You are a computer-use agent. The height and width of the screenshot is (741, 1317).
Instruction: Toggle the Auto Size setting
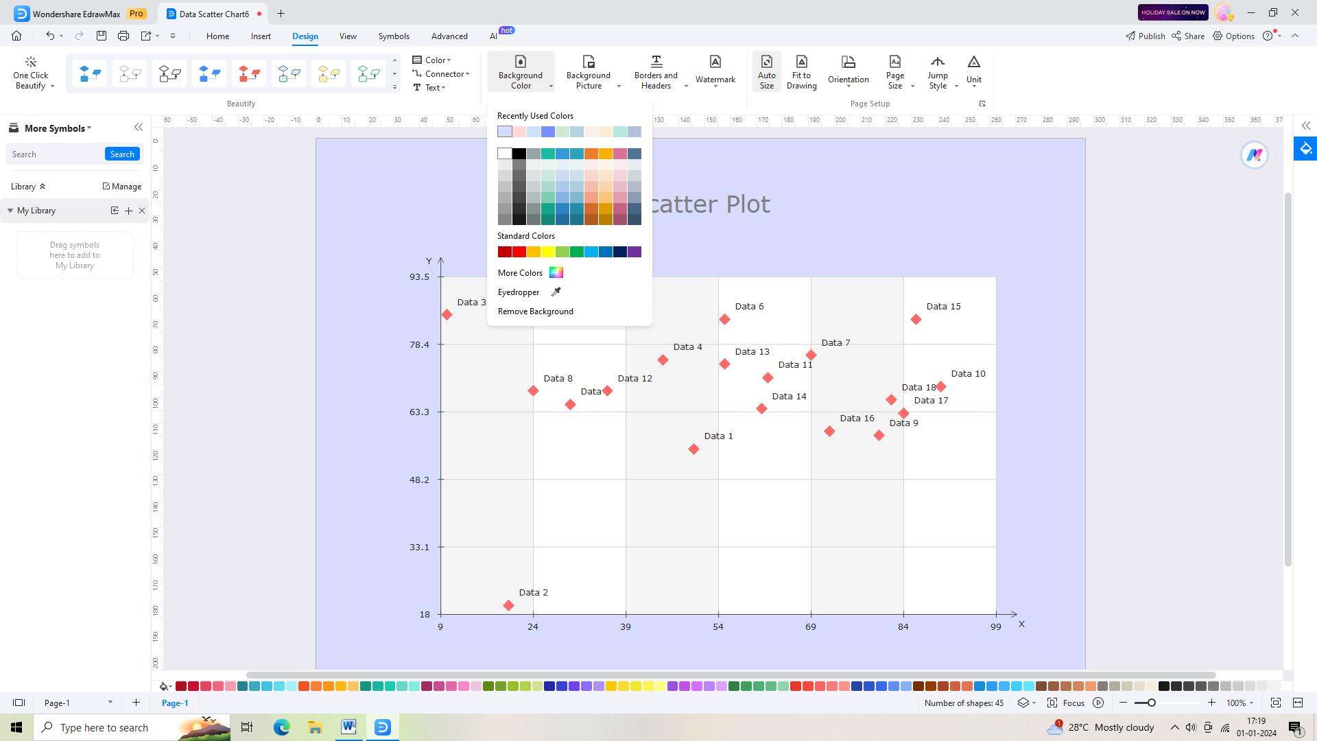click(766, 72)
